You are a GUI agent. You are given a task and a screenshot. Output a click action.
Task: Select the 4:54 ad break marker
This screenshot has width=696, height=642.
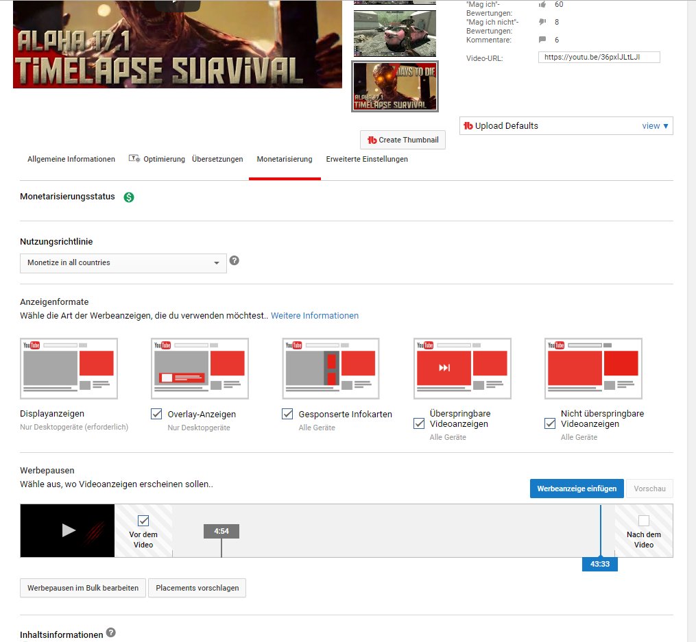pos(221,531)
